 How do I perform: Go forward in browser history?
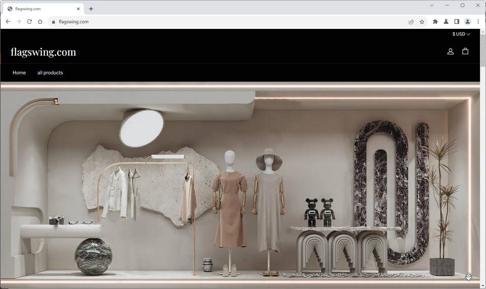[x=19, y=22]
